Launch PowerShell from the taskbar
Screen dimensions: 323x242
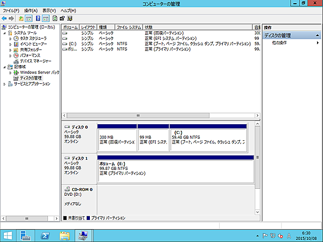[x=45, y=236]
